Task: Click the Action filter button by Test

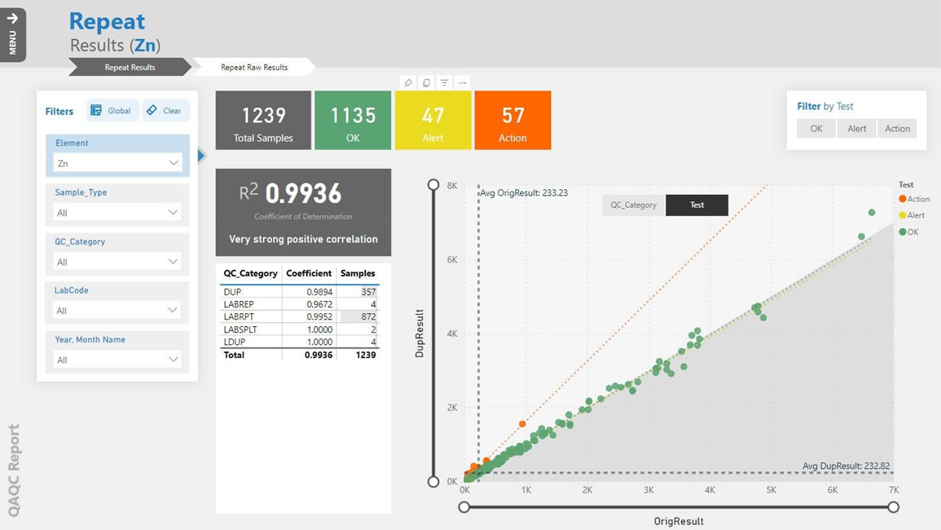Action: [896, 128]
